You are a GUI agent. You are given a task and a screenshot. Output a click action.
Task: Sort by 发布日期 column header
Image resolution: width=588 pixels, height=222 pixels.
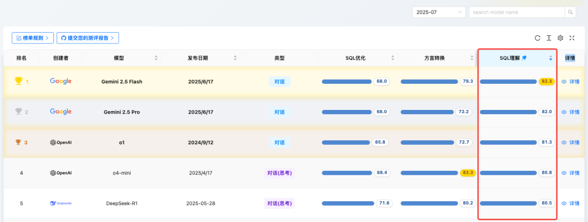coord(197,58)
